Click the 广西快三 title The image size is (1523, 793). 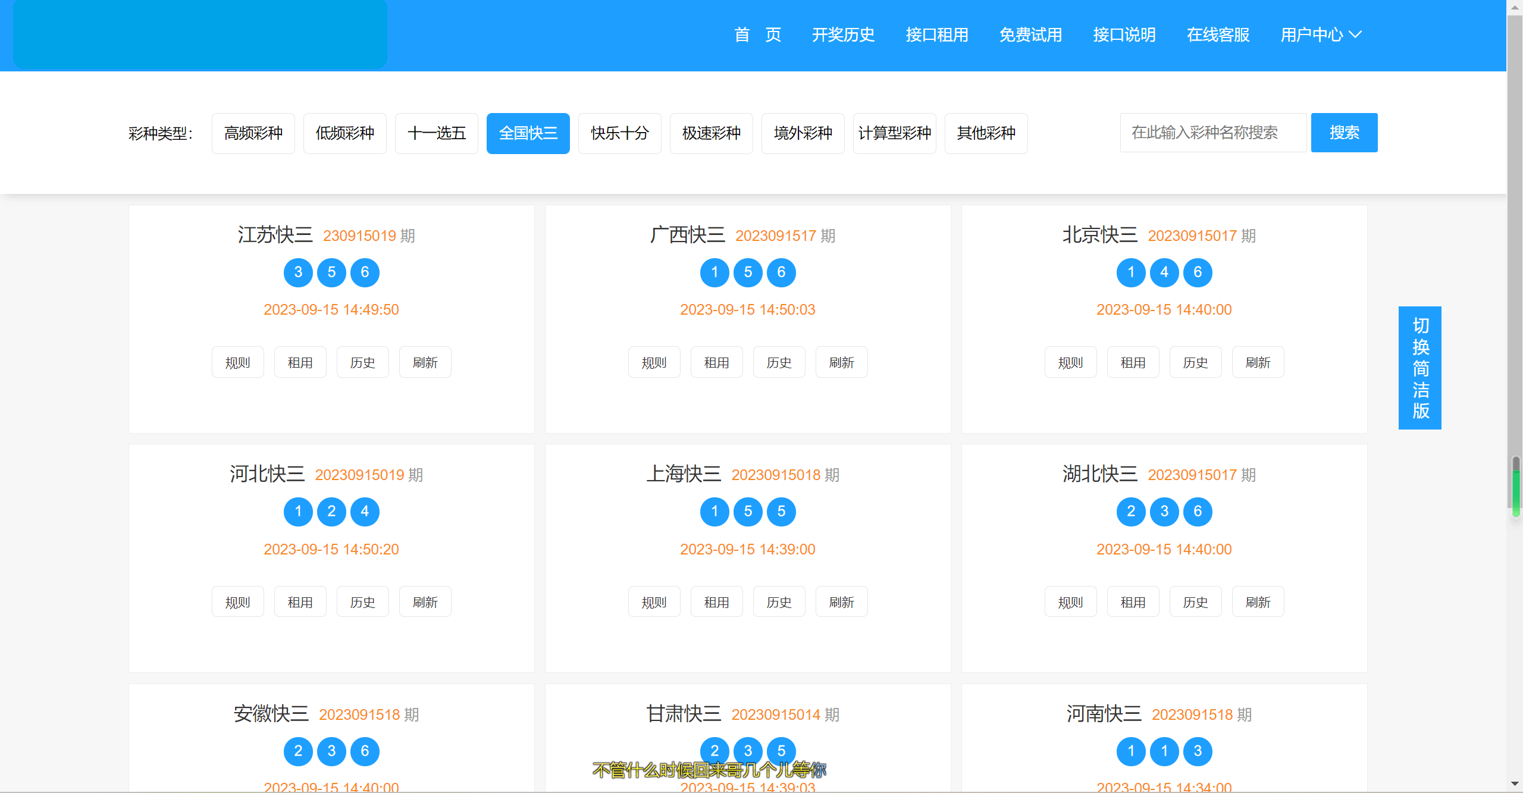pos(688,234)
